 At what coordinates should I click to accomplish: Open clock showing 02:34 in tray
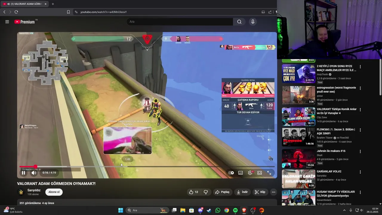click(x=372, y=210)
